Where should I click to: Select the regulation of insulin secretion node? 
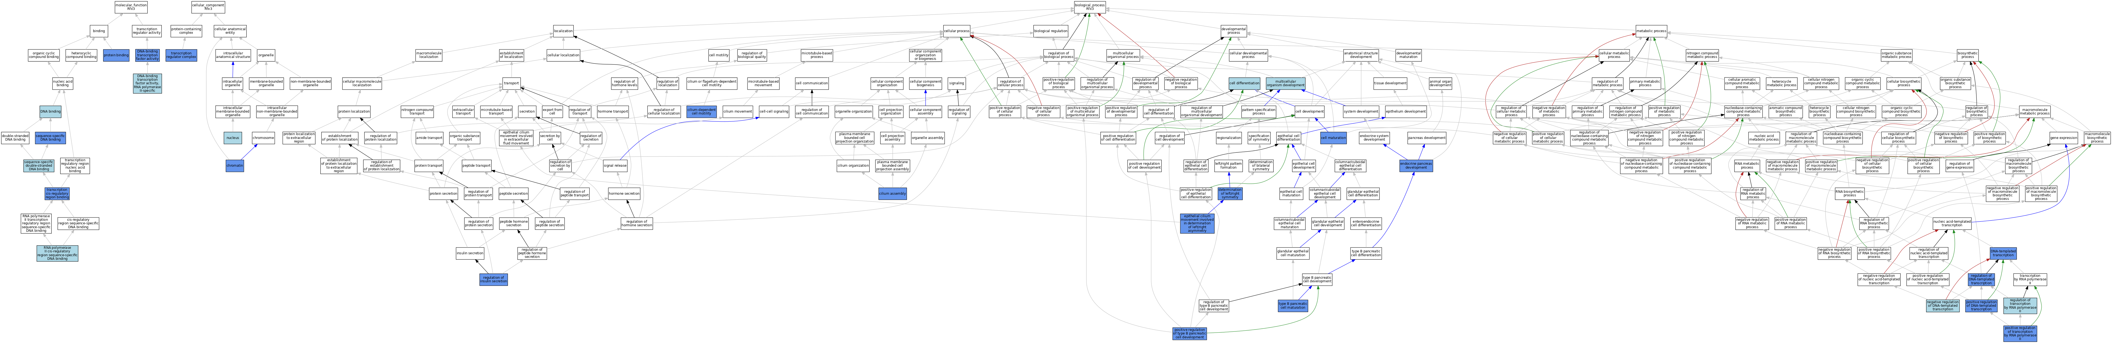pyautogui.click(x=494, y=279)
